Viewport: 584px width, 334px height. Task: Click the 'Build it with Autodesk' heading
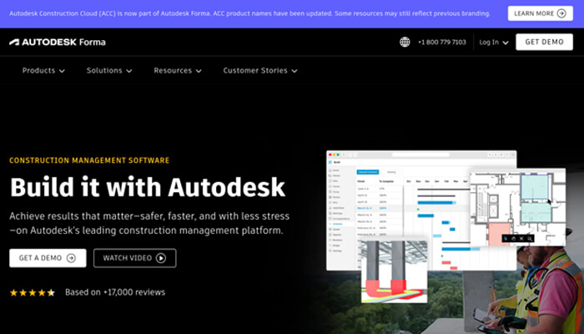[148, 187]
